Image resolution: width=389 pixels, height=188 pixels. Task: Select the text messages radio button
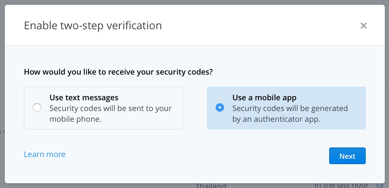coord(37,108)
